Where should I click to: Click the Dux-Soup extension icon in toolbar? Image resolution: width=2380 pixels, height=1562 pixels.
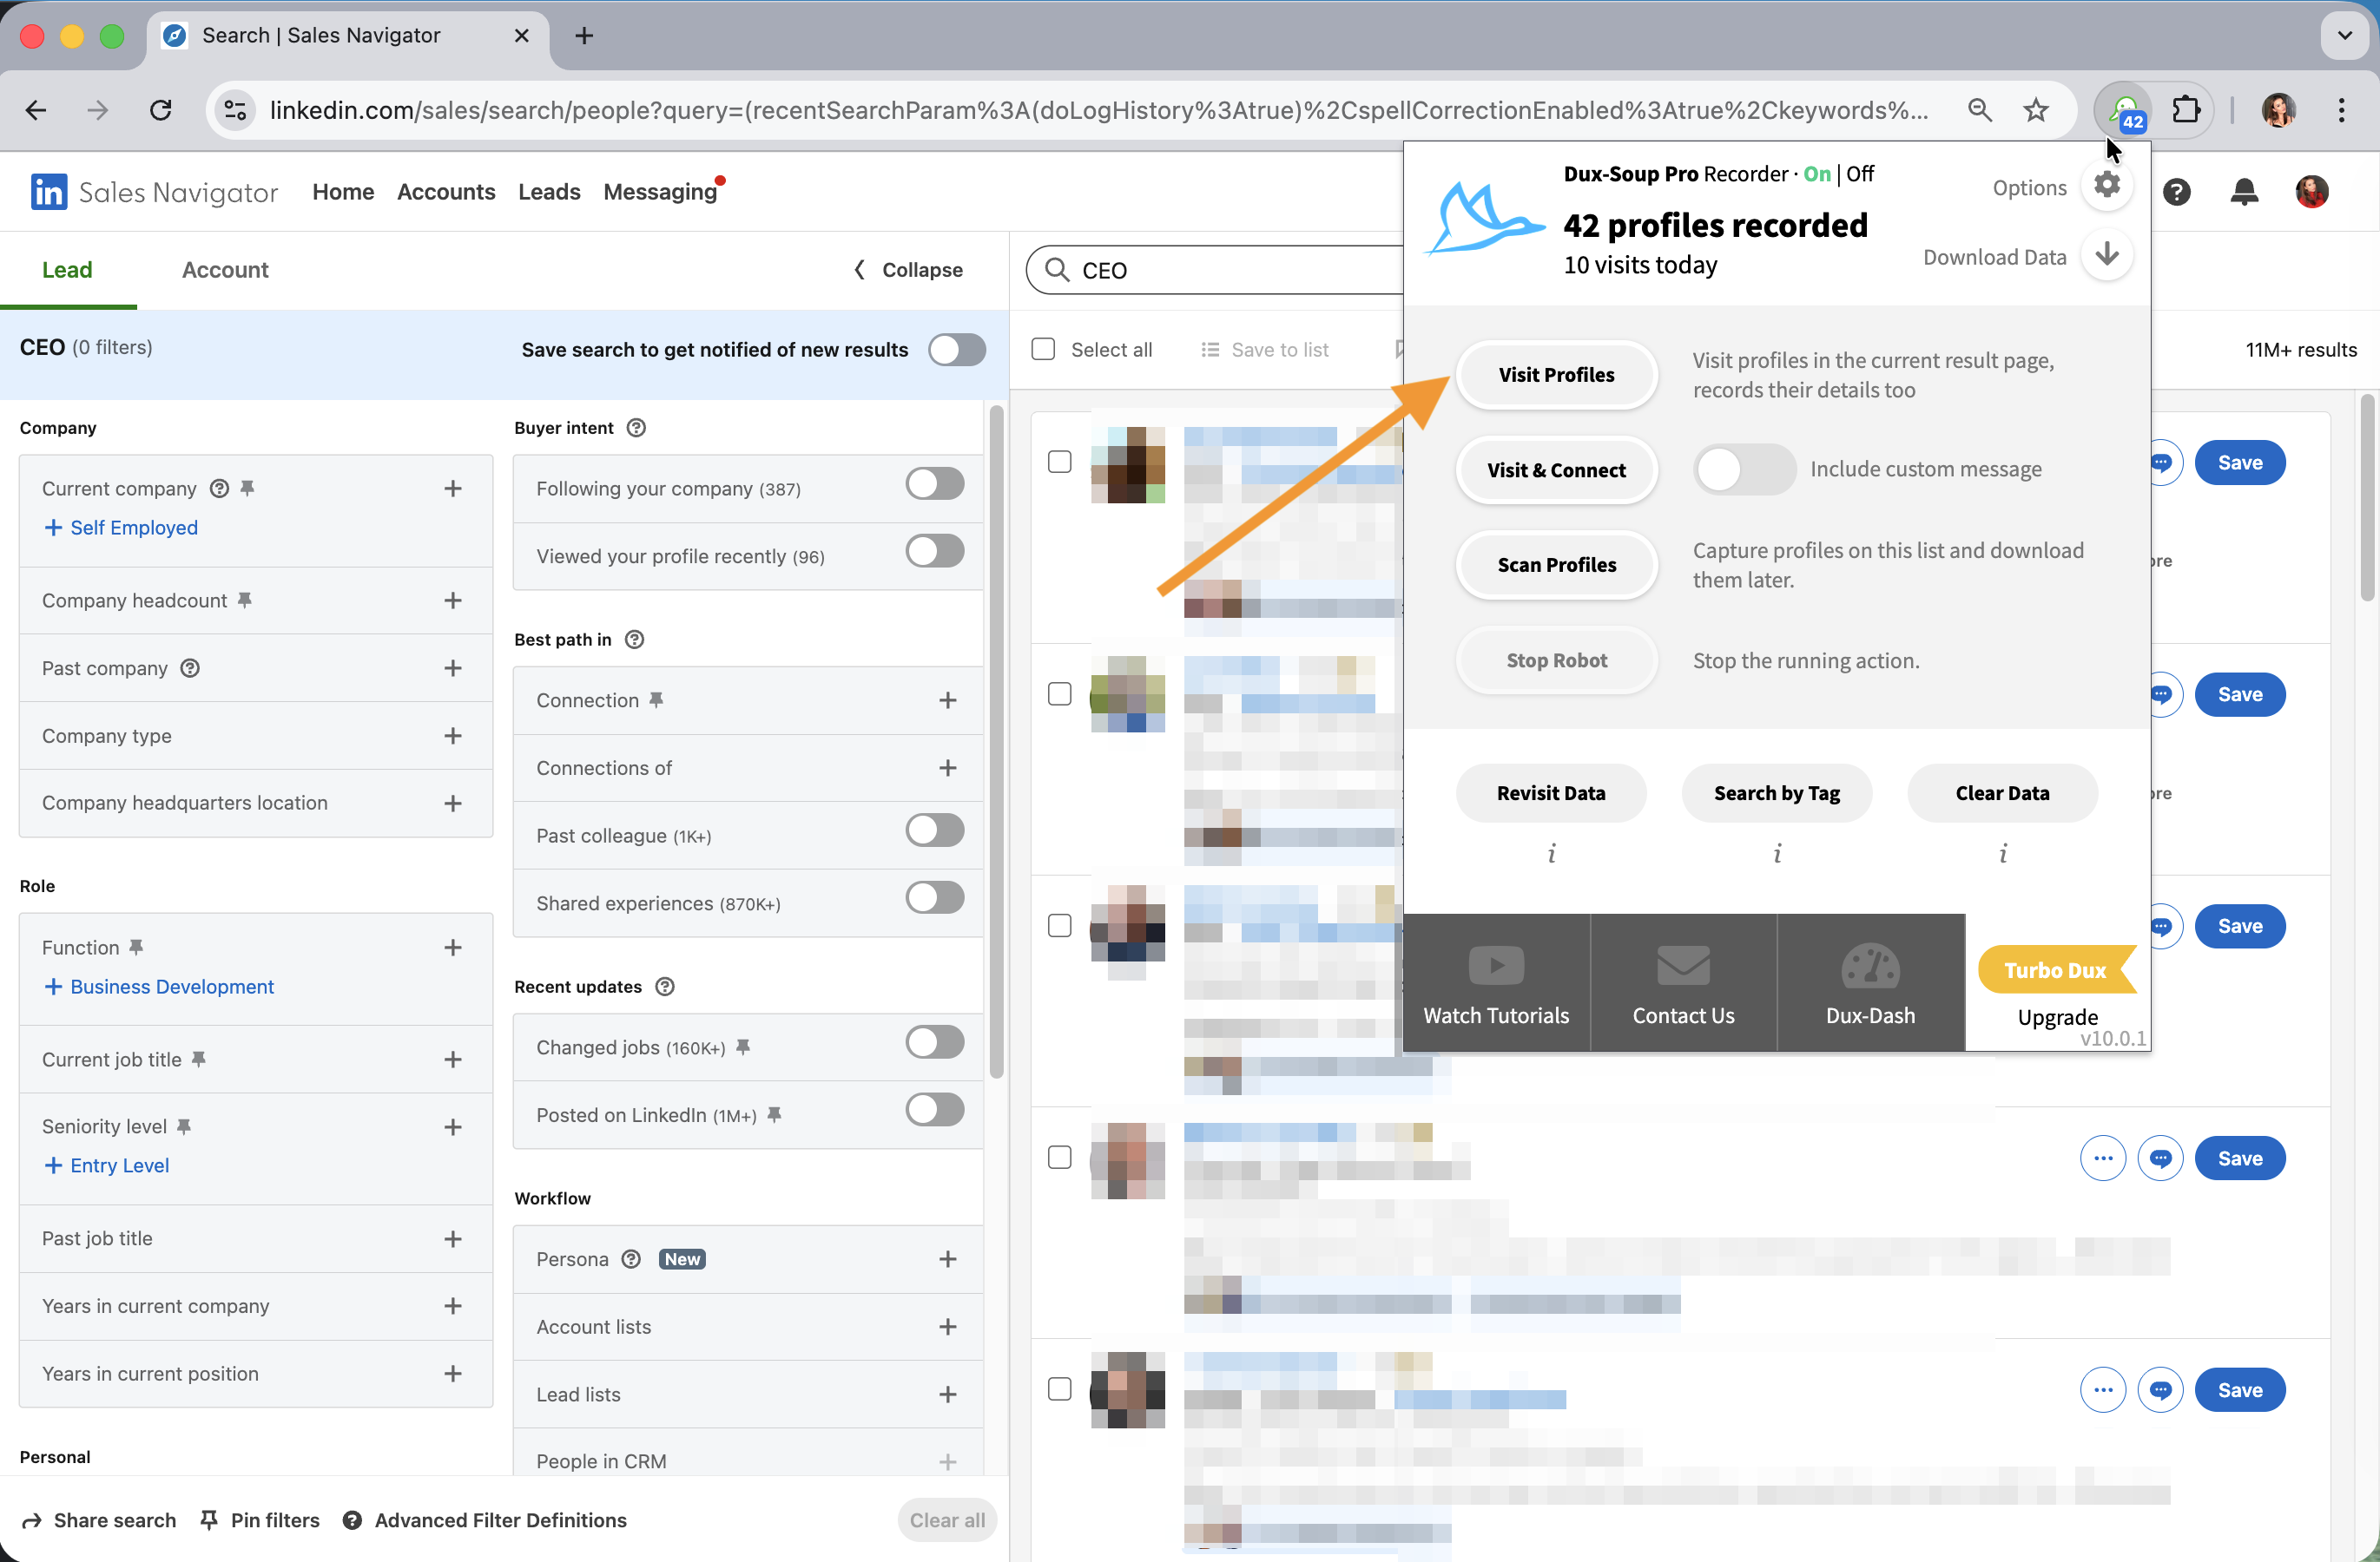pos(2124,110)
